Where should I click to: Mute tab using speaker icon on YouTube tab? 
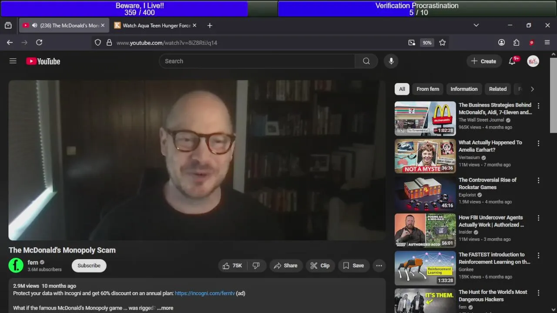[34, 26]
